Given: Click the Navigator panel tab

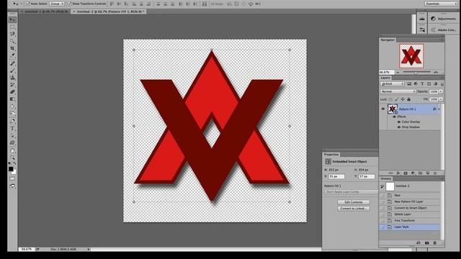Looking at the screenshot, I should click(388, 40).
